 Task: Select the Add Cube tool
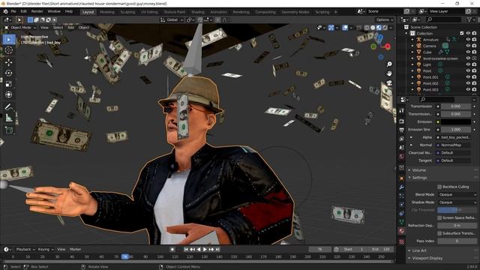(x=8, y=130)
